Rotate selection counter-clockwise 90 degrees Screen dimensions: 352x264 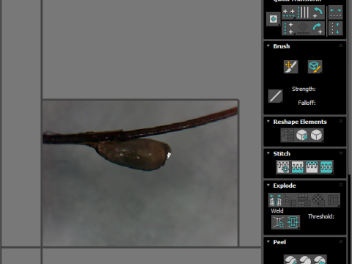click(x=318, y=12)
